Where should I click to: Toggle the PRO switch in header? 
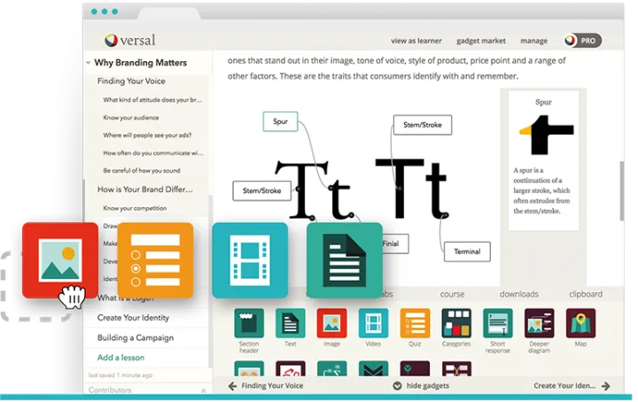(583, 41)
